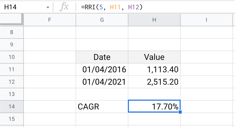Select cell containing 01/04/2021

pos(102,82)
